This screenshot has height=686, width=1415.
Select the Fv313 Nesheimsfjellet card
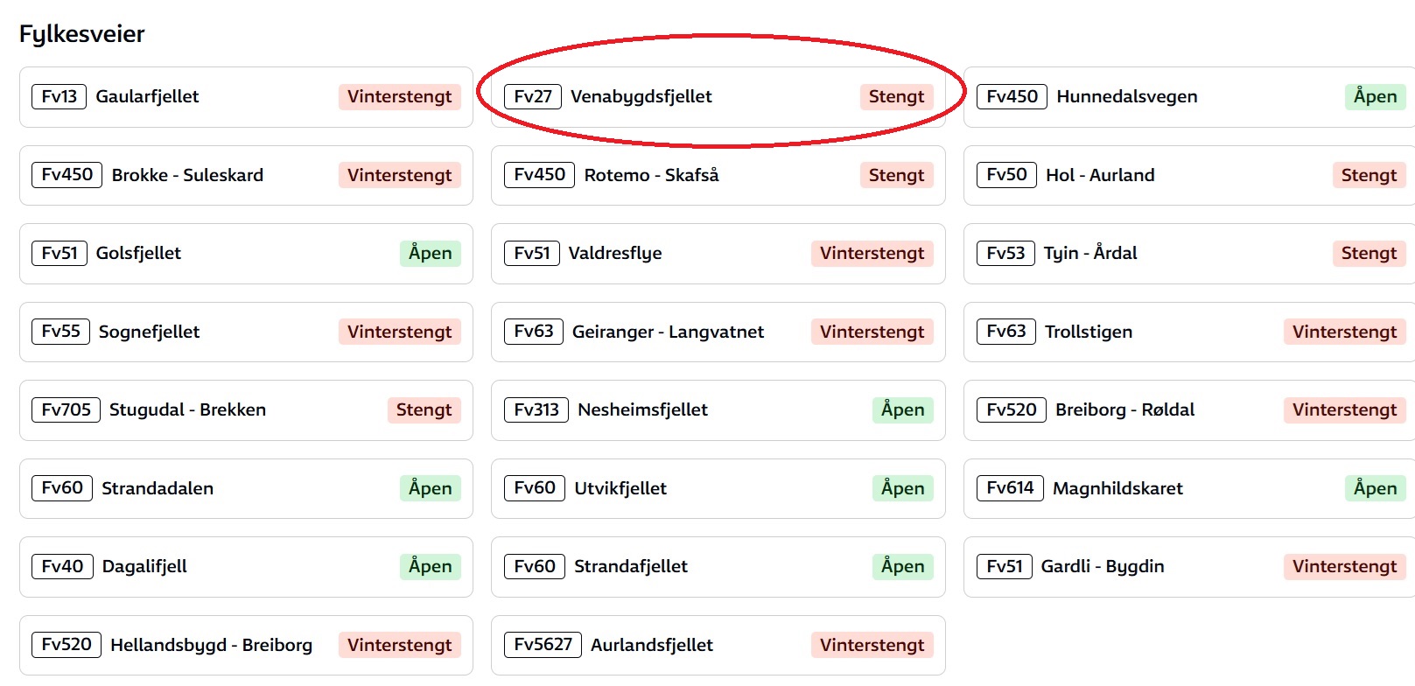click(x=718, y=410)
